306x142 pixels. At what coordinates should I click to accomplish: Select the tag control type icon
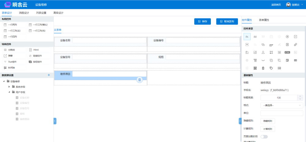(x=271, y=68)
